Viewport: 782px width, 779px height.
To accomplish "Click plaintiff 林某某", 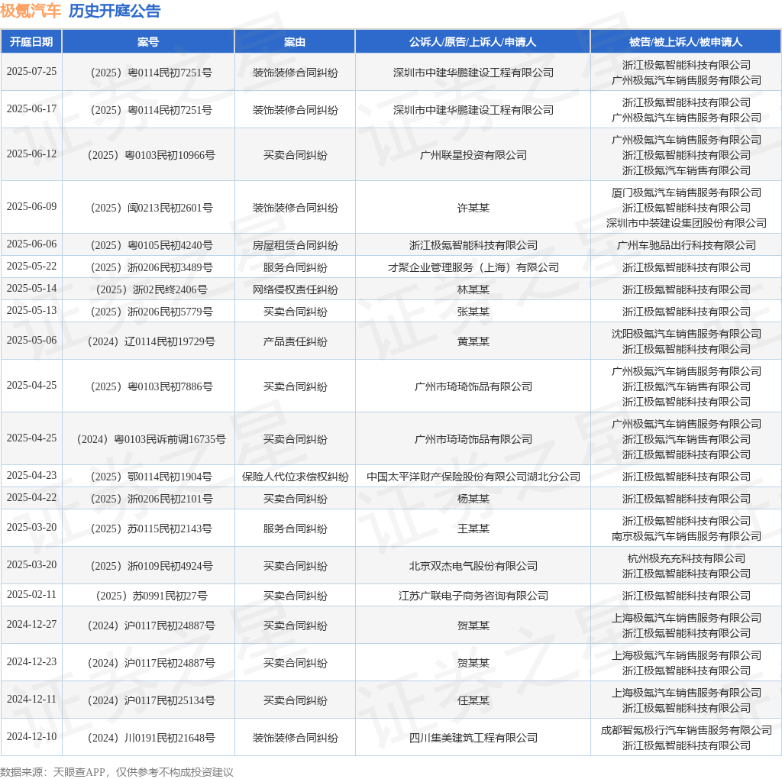I will pyautogui.click(x=473, y=289).
